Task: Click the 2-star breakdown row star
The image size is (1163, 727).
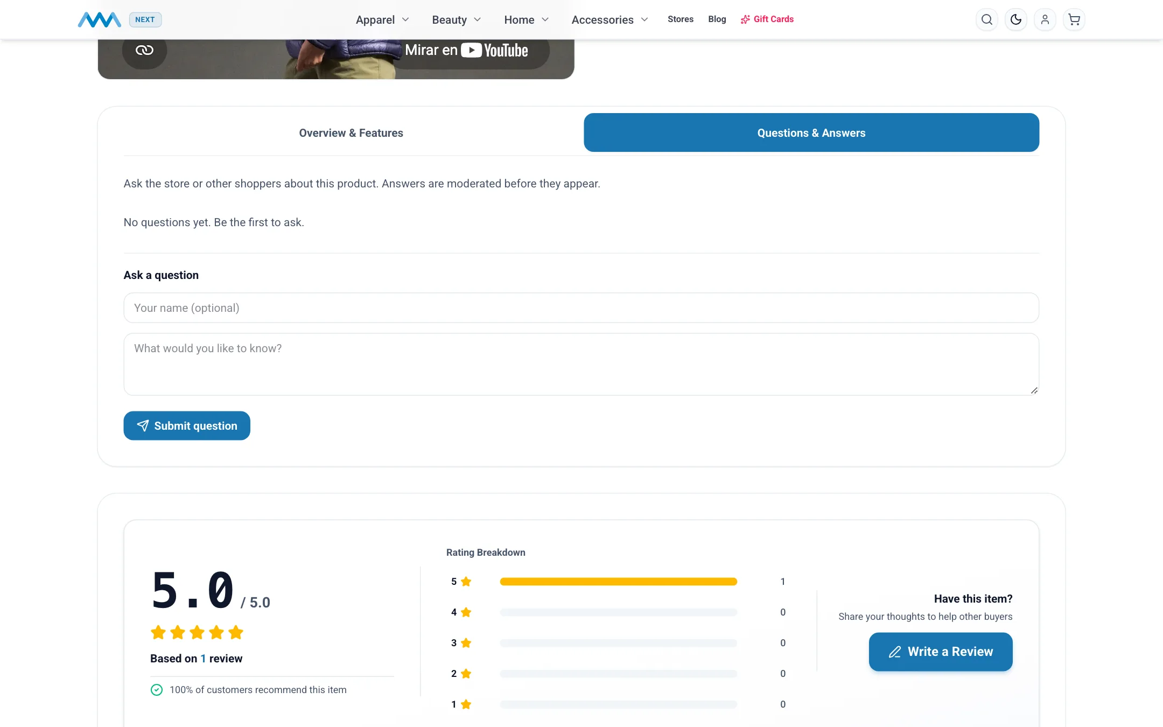Action: (x=466, y=674)
